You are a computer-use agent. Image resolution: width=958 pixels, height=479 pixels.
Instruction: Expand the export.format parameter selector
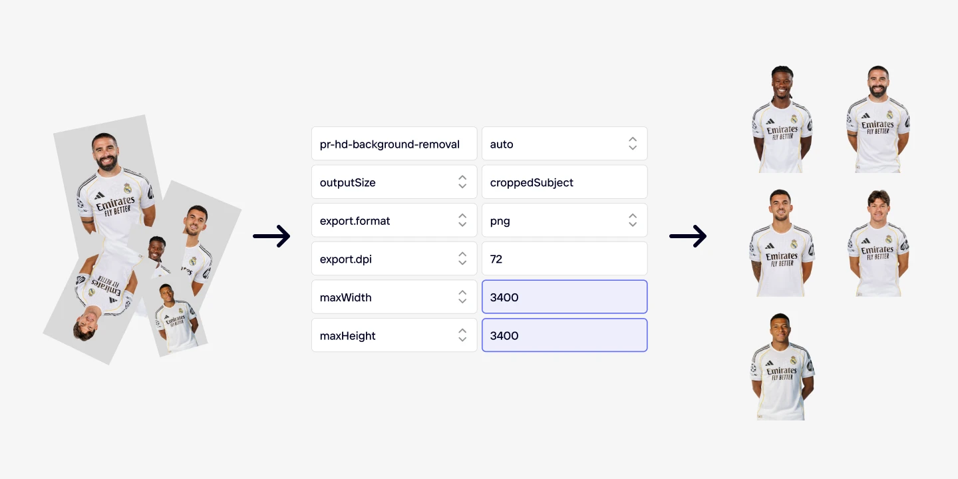coord(462,221)
